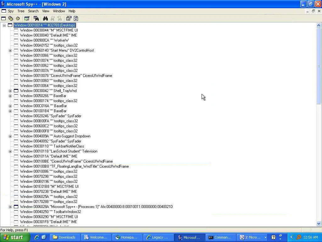This screenshot has height=242, width=322.
Task: Open the Spy menu
Action: coord(11,11)
